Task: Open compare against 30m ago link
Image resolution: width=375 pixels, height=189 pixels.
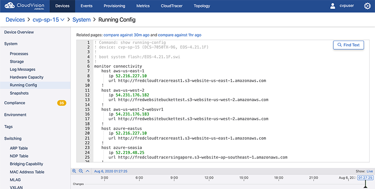Action: (126, 35)
